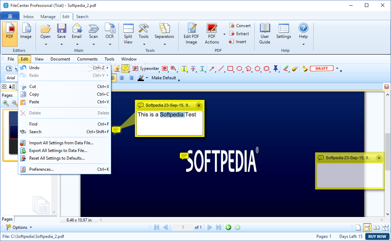
Task: Expand the Separators dropdown arrow
Action: coord(164,44)
